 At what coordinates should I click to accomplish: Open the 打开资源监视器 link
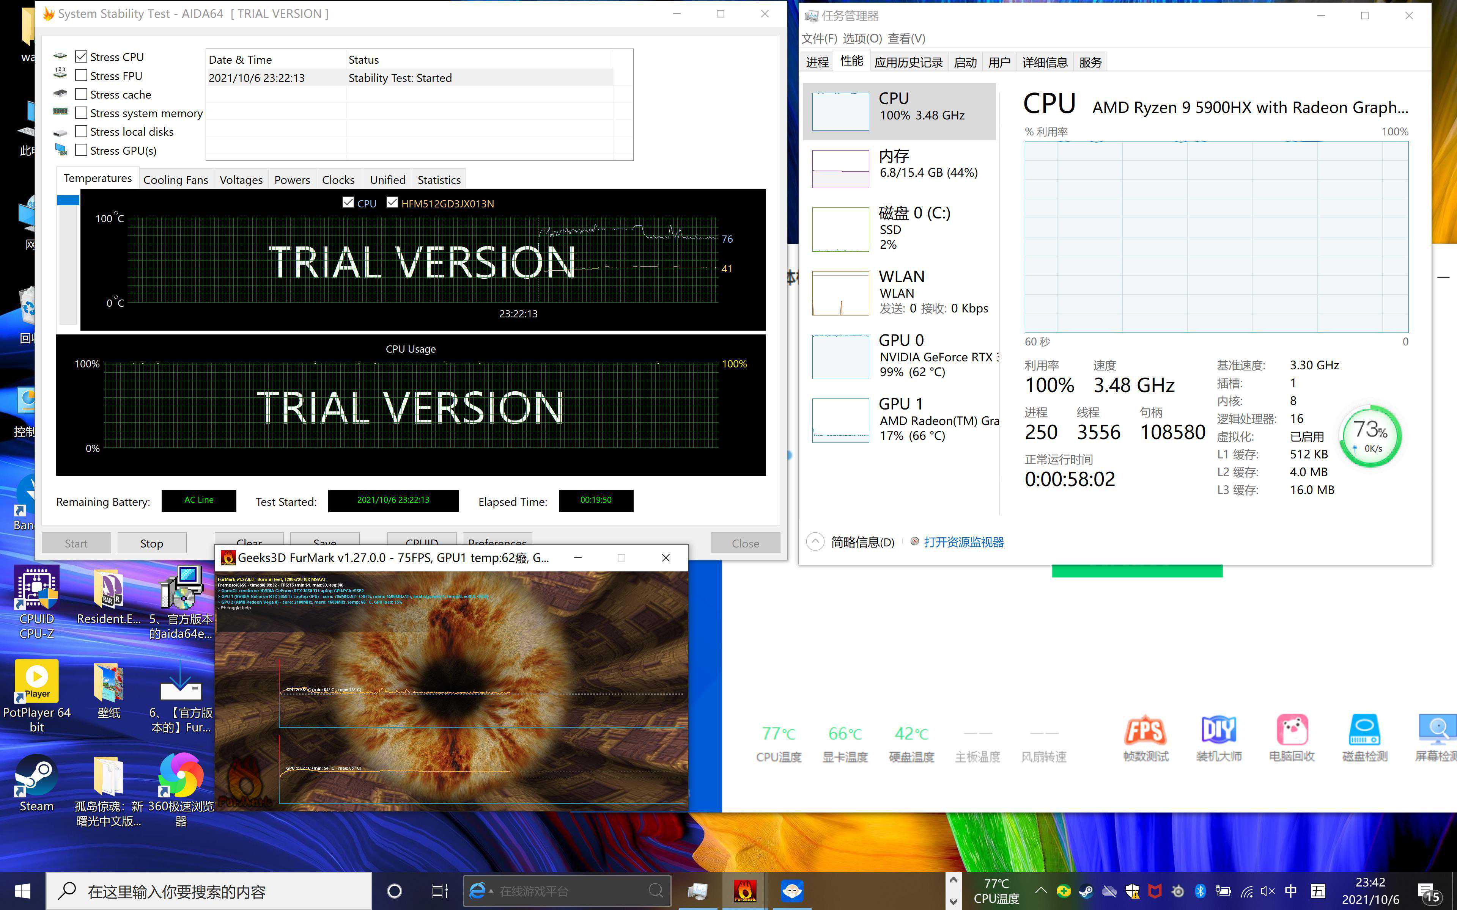click(x=963, y=542)
